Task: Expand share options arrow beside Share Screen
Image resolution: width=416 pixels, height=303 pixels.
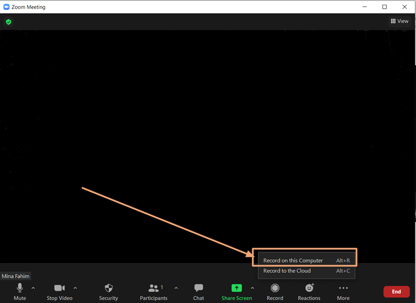Action: pos(253,287)
